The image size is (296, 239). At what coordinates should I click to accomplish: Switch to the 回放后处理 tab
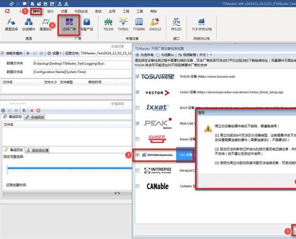38,151
